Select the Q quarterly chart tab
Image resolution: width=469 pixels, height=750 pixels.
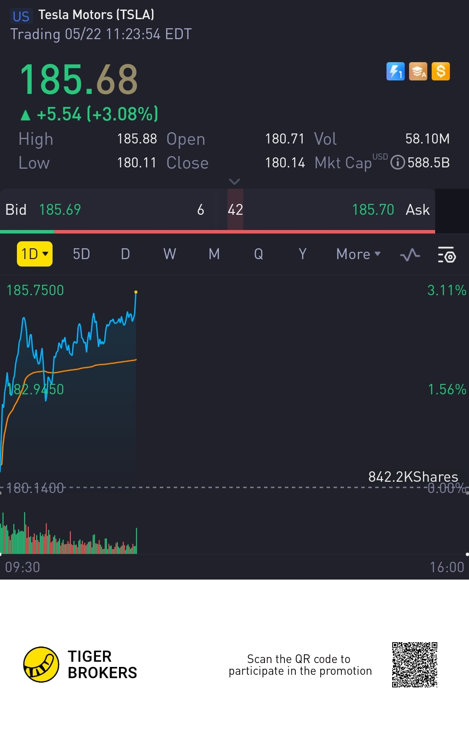pyautogui.click(x=258, y=254)
